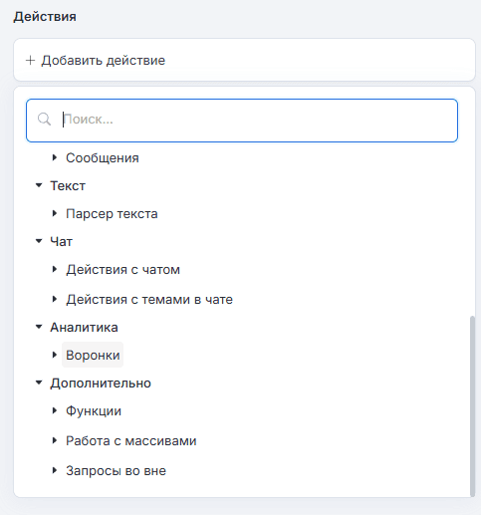Select the Запросы во вне label
481x515 pixels.
pos(116,471)
